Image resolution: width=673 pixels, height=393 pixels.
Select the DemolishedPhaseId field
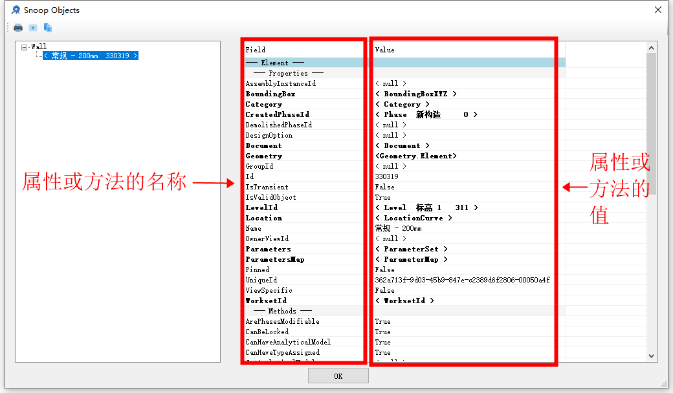click(278, 125)
